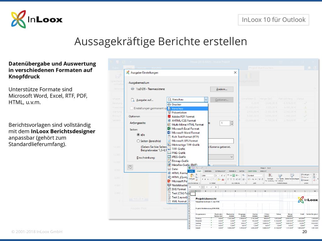Switch to Excel DATEI tab
Viewport: 322px width, 241px height.
coord(191,171)
